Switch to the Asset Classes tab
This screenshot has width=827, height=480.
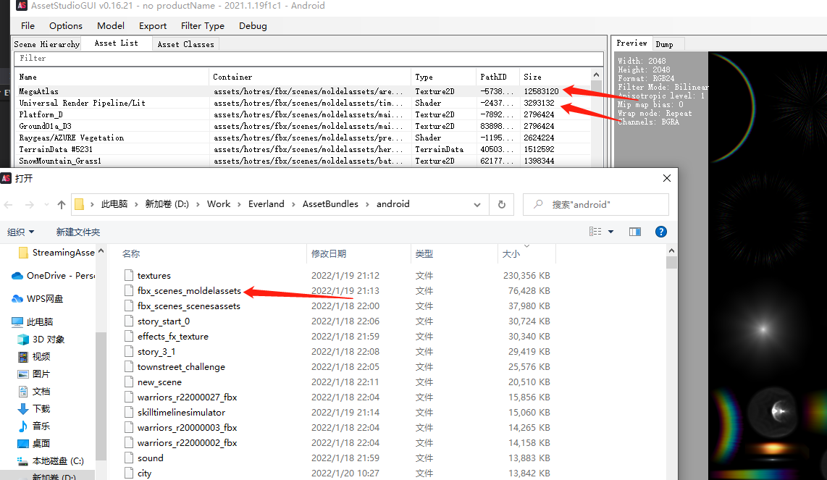click(x=185, y=44)
